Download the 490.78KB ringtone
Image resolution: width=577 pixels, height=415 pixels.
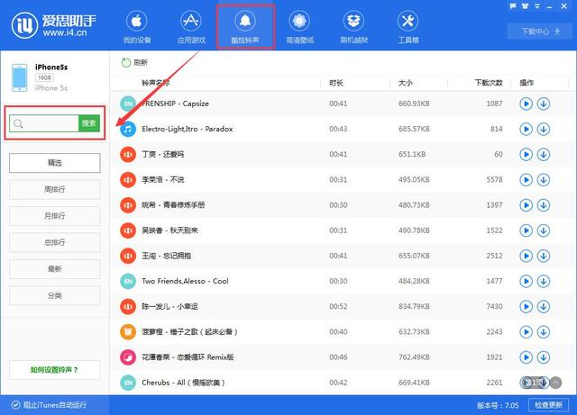click(x=544, y=230)
